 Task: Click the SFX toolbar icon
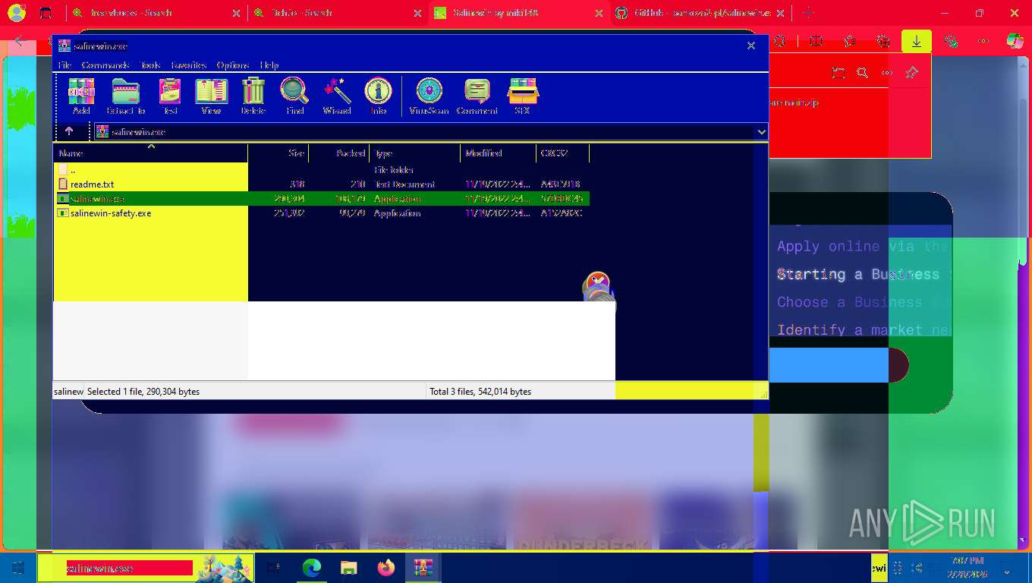tap(522, 96)
